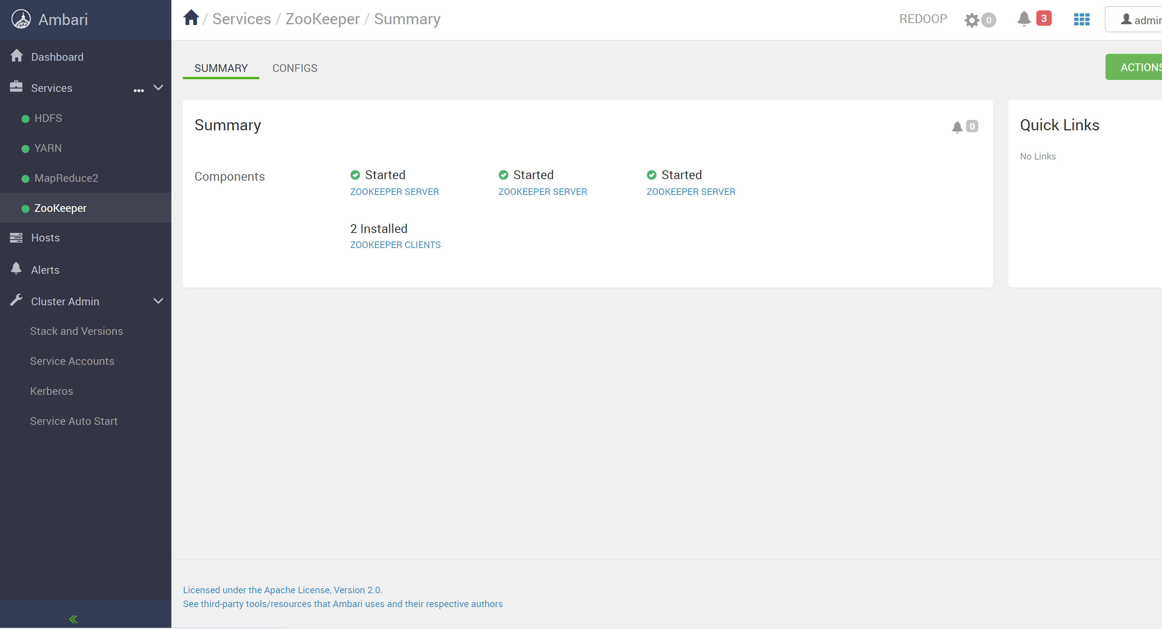
Task: Click the Summary alert count badge
Action: pyautogui.click(x=972, y=126)
